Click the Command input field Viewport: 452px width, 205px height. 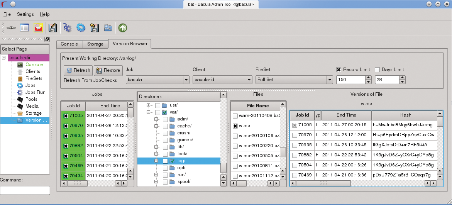coord(25,190)
